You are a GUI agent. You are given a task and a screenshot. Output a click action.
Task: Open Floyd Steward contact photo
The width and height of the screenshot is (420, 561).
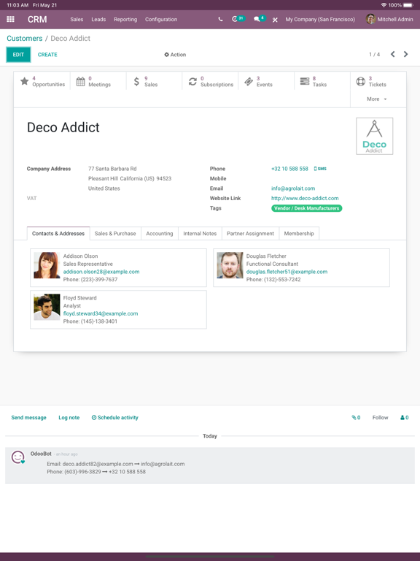coord(47,307)
